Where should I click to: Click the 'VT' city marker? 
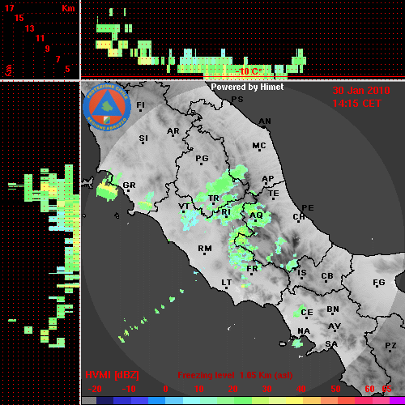point(184,207)
